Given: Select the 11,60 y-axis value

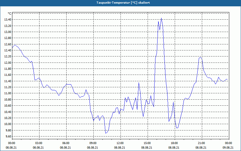Looking at the screenshot, I should (x=8, y=75).
